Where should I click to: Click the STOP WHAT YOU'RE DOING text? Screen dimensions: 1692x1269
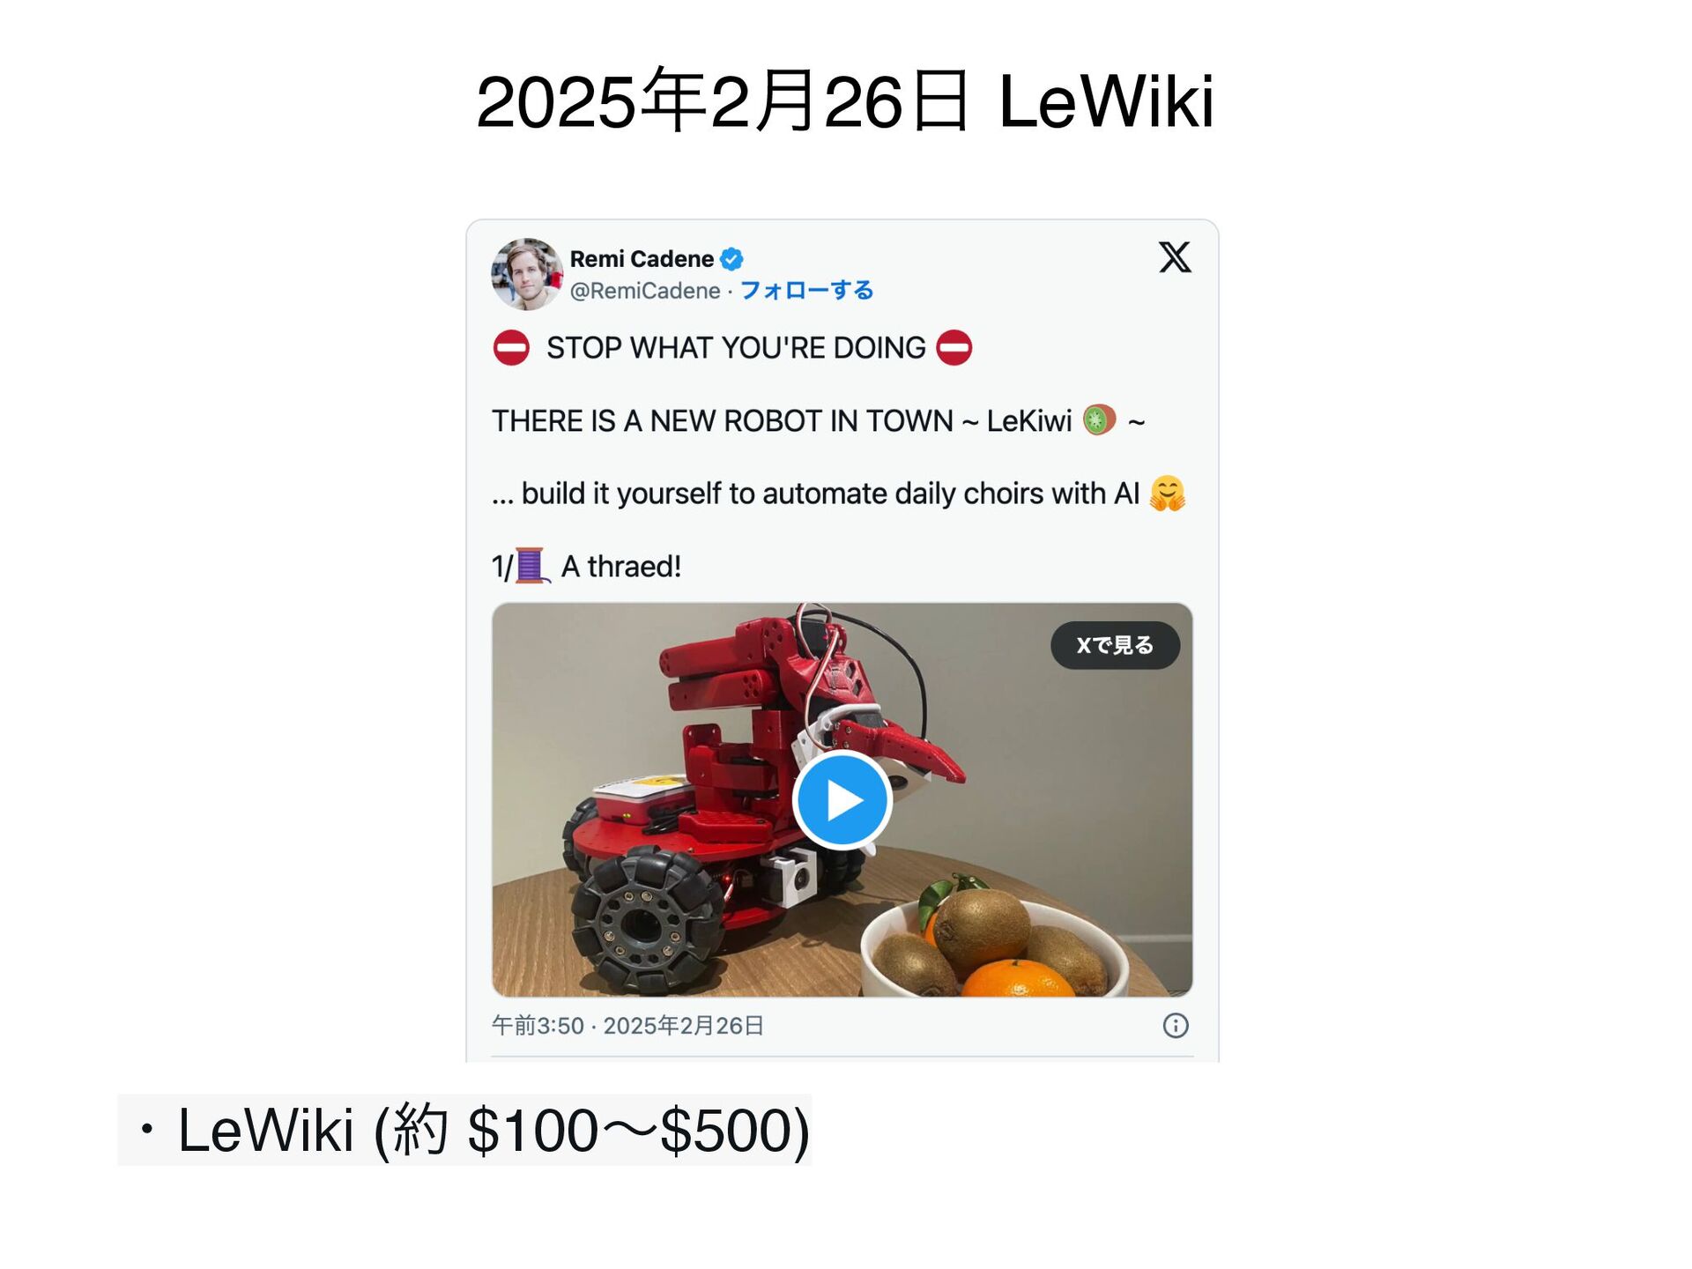pos(736,348)
